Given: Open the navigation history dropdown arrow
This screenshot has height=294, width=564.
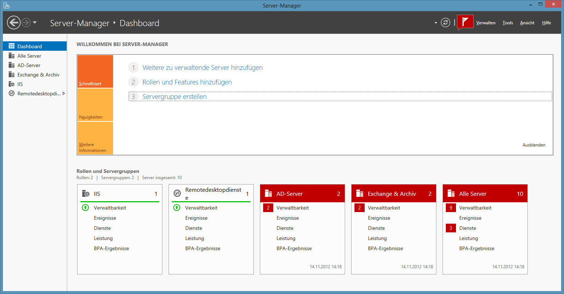Looking at the screenshot, I should 35,23.
